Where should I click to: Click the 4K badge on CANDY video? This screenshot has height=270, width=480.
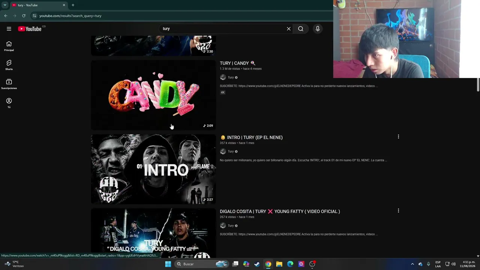223,93
